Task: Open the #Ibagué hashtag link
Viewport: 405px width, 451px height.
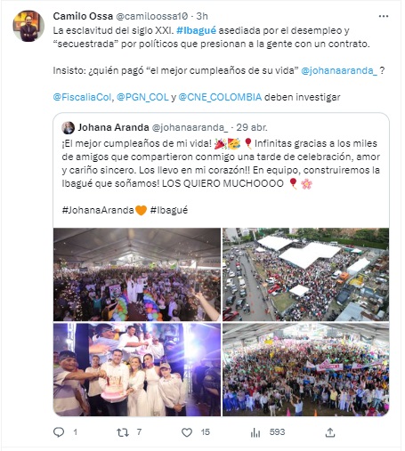Action: pos(196,30)
